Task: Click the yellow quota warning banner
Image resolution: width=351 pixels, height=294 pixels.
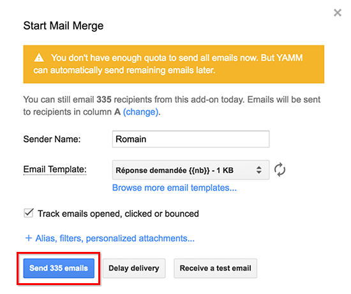Action: point(174,64)
